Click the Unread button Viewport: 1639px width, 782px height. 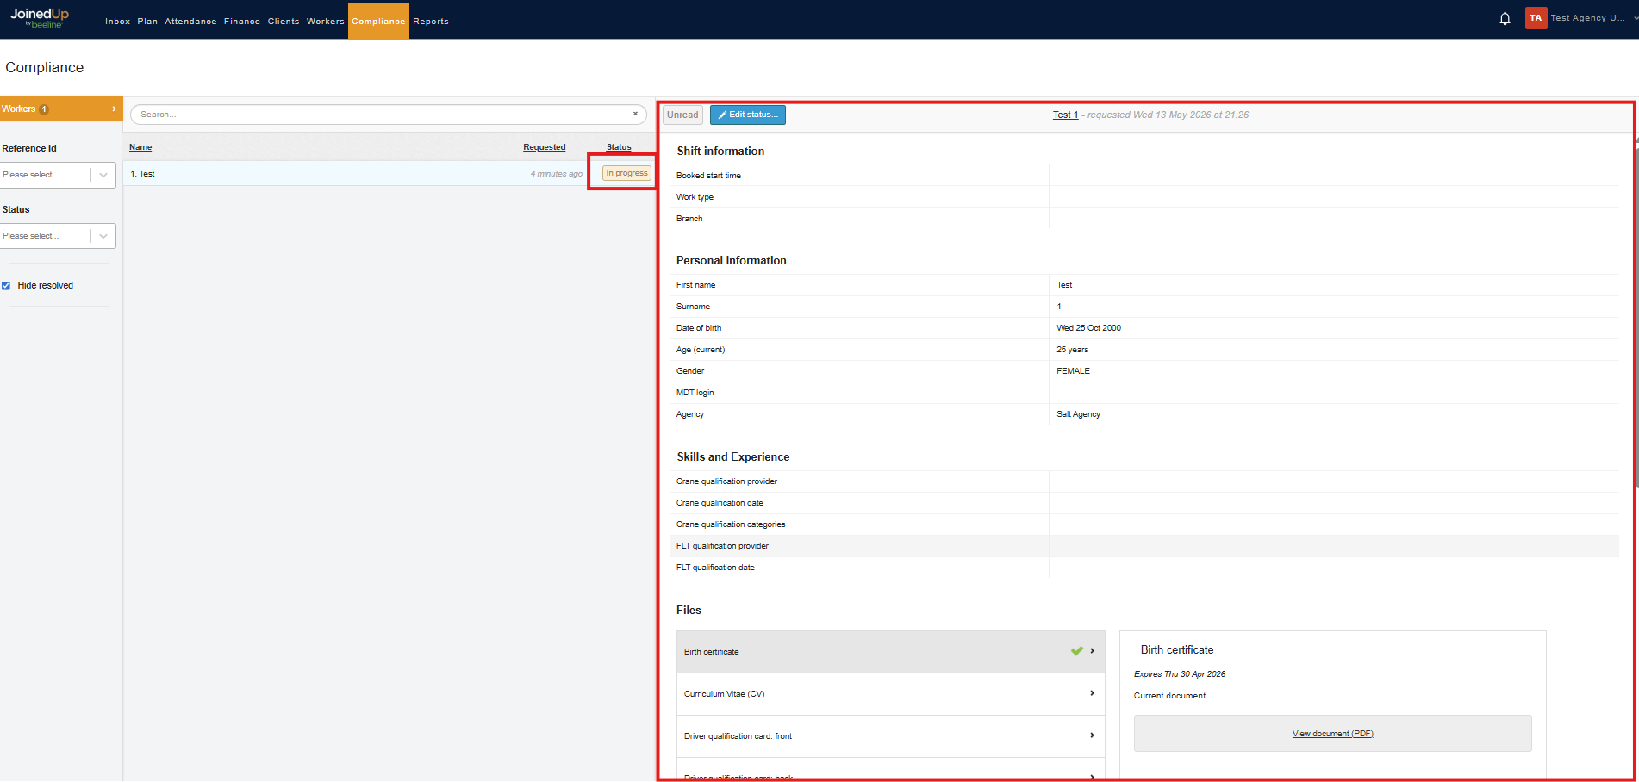(682, 115)
